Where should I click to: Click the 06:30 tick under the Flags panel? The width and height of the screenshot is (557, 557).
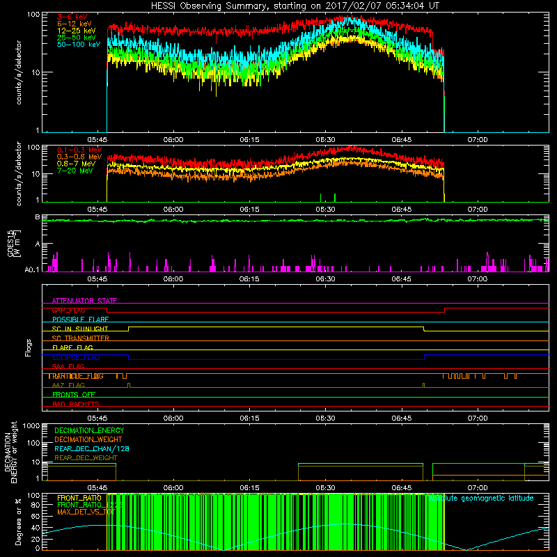[x=325, y=418]
